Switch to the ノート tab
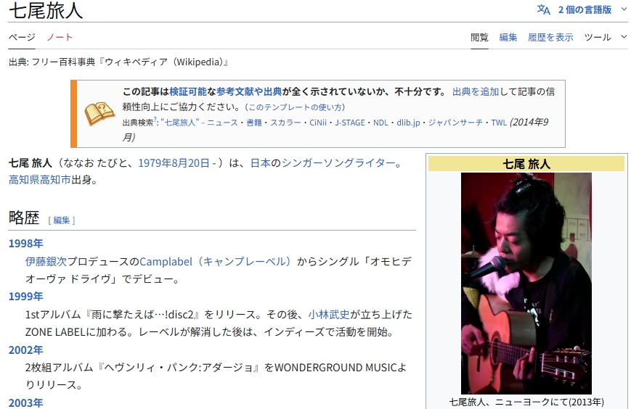Screen dimensions: 631x409 (x=60, y=38)
